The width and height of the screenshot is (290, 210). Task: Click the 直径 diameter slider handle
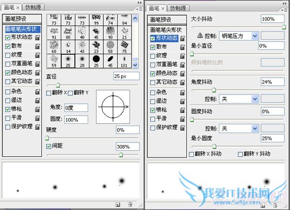pyautogui.click(x=58, y=85)
